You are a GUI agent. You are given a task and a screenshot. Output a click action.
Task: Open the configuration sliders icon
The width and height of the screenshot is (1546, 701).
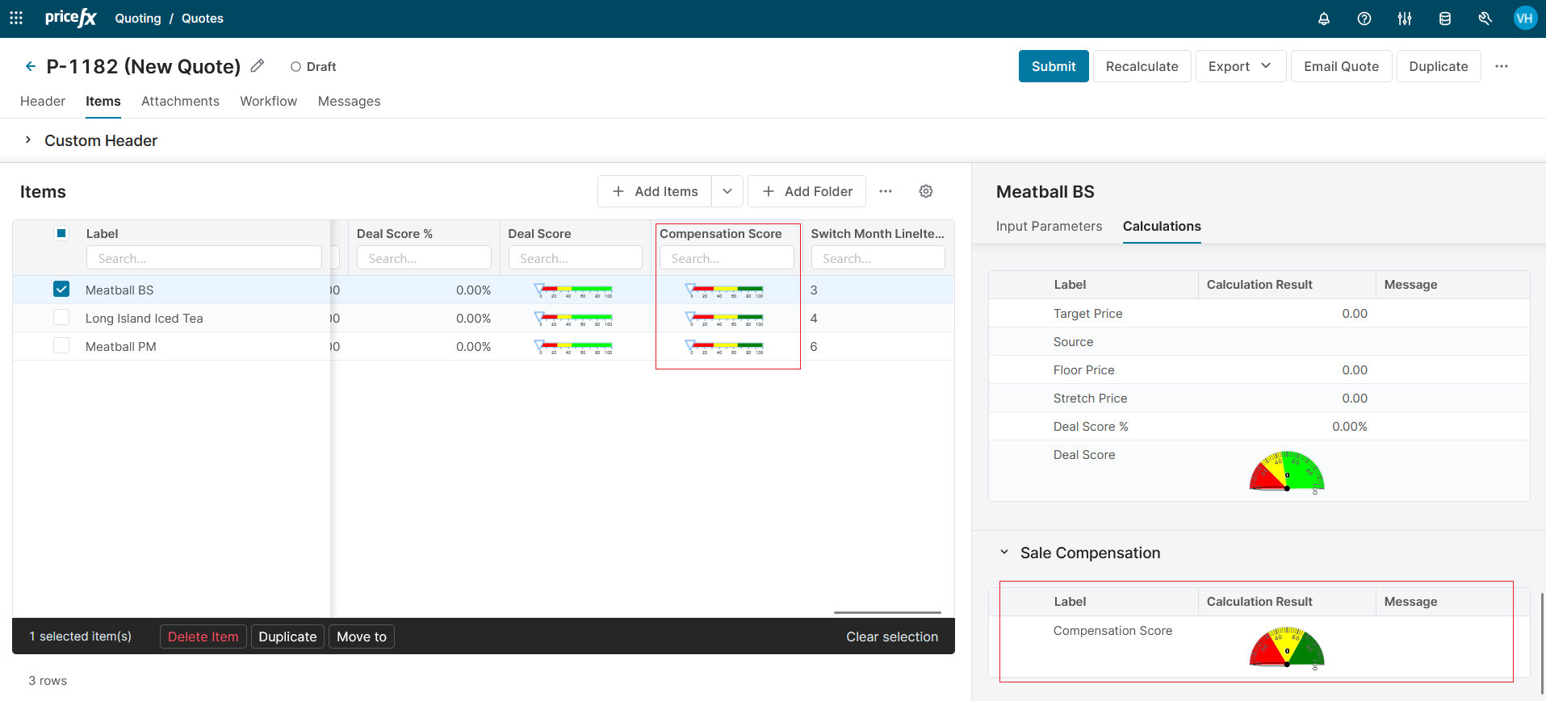coord(1405,19)
